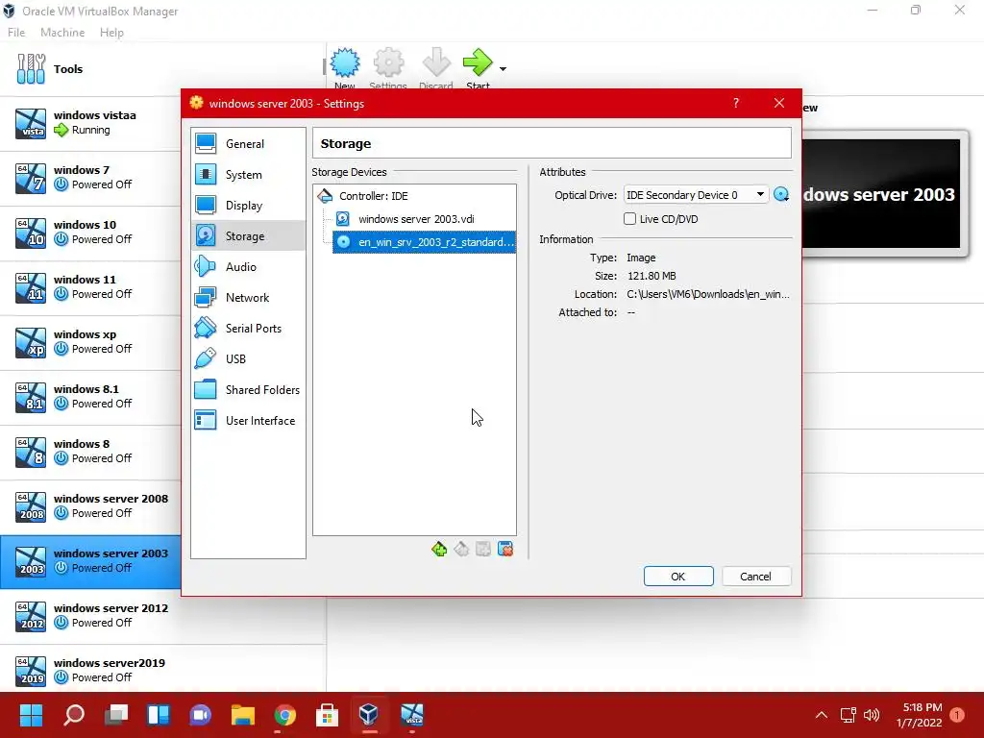Click the Size value 121.80 MB

[652, 276]
